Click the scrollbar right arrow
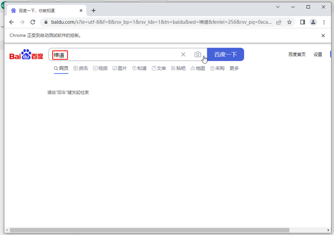 point(328,230)
